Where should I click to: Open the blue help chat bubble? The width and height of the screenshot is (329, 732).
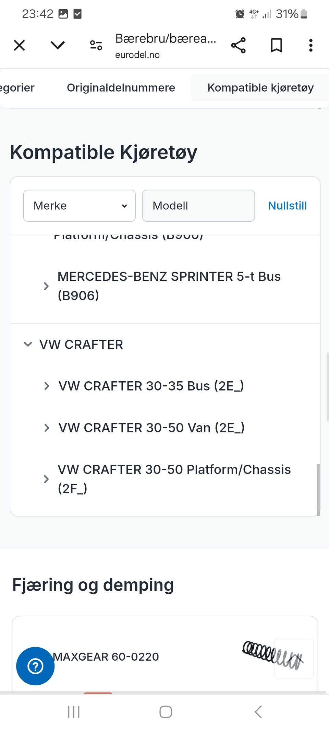point(35,666)
